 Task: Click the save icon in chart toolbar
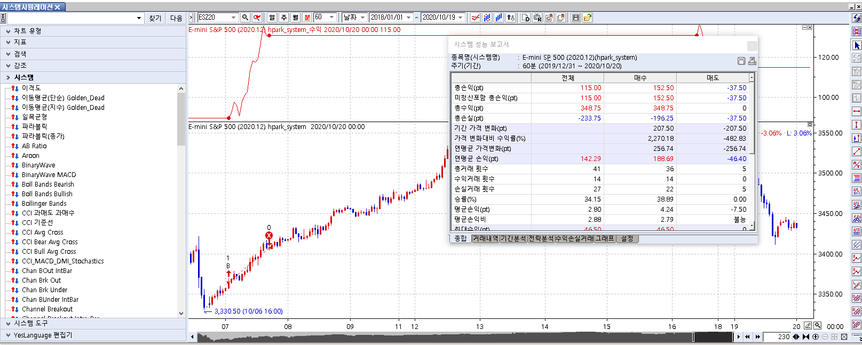point(576,18)
